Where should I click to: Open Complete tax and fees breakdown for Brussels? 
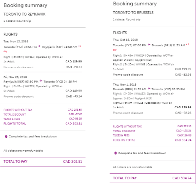[x=142, y=153]
